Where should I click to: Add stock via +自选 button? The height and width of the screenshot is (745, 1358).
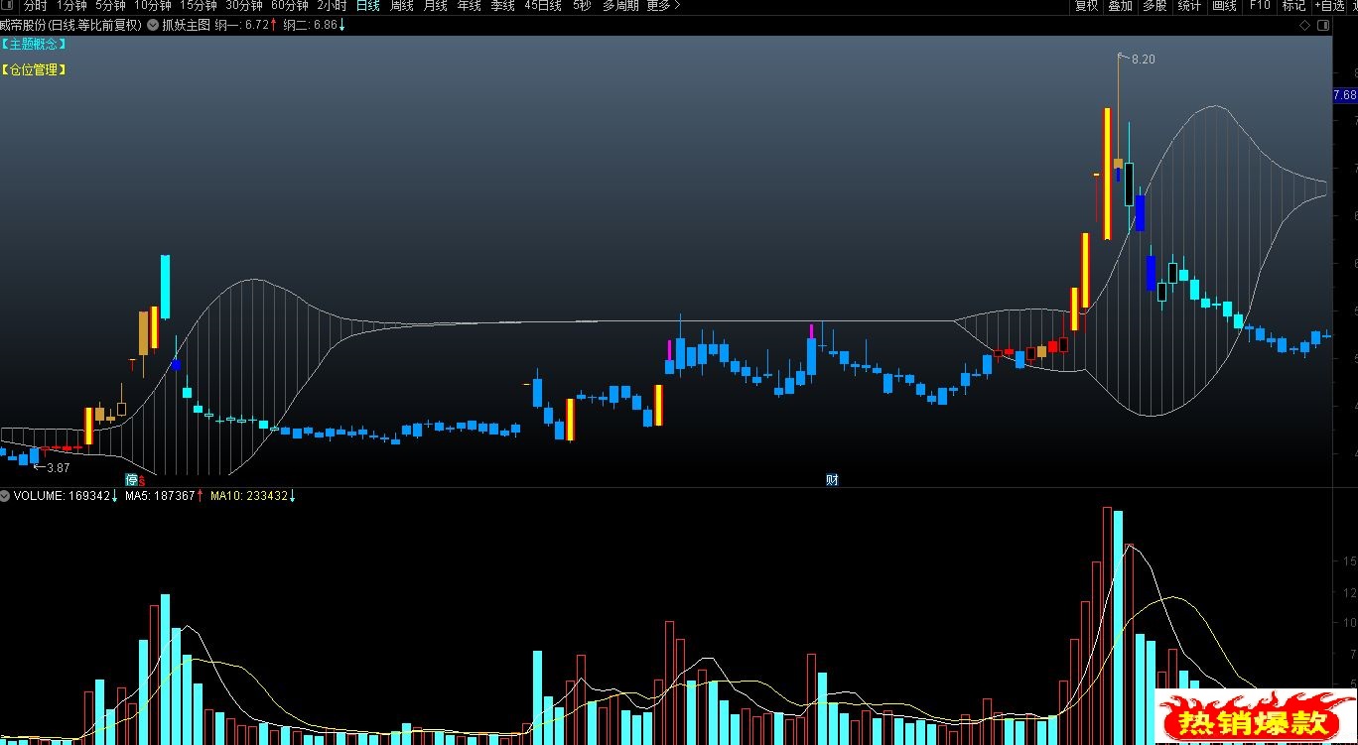[x=1332, y=6]
